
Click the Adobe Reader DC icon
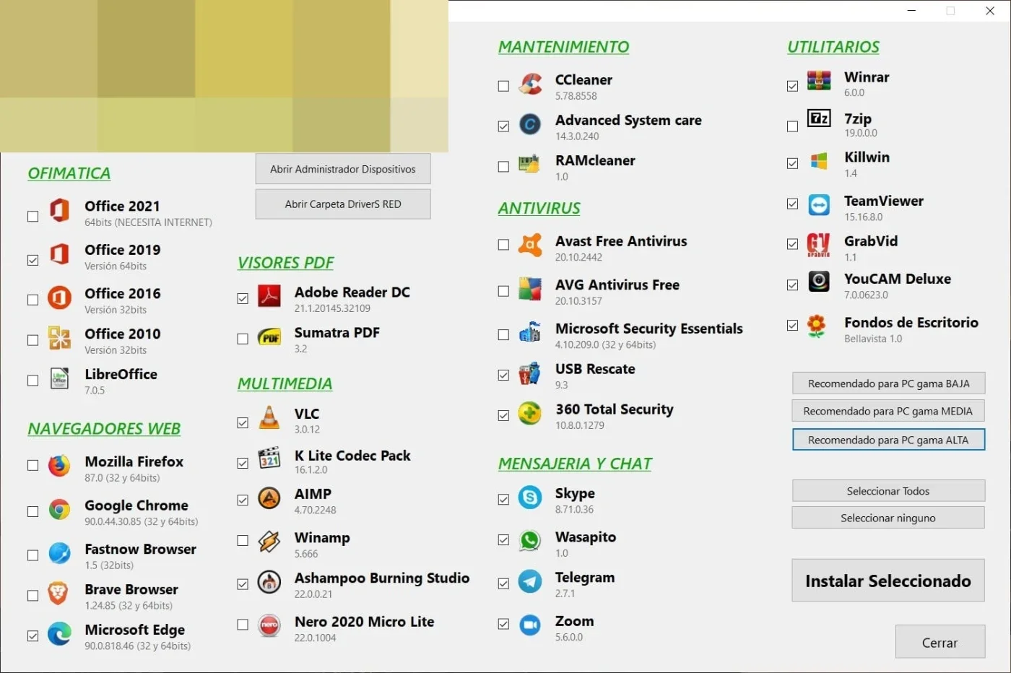point(269,296)
